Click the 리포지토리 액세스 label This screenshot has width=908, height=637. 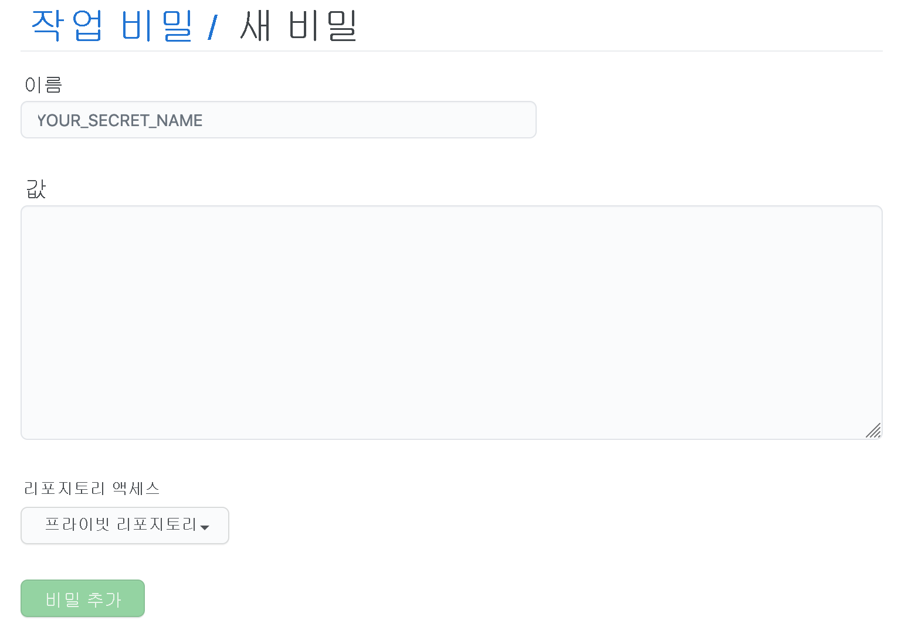(x=92, y=488)
